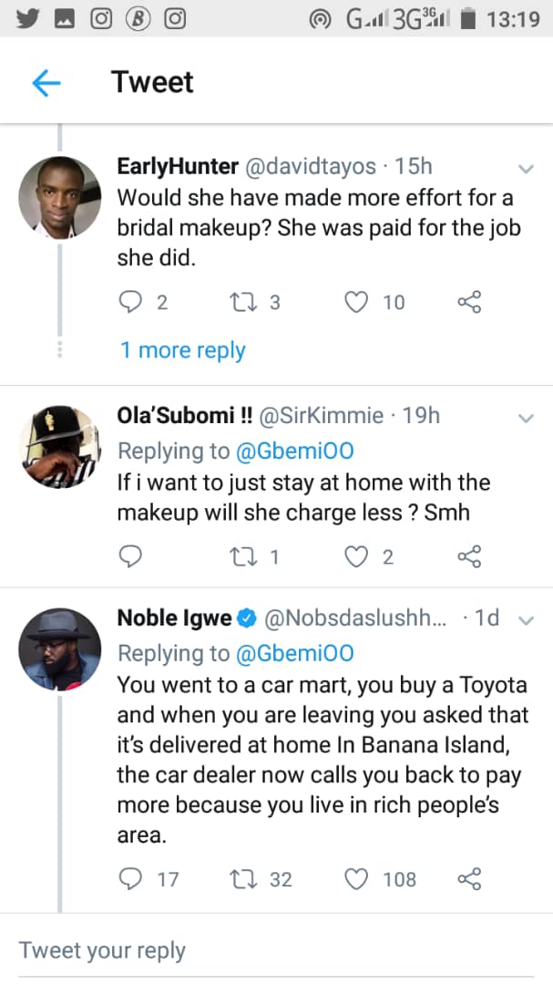Viewport: 553px width, 985px height.
Task: Open reply comments on Noble Igwe's tweet
Action: (x=132, y=879)
